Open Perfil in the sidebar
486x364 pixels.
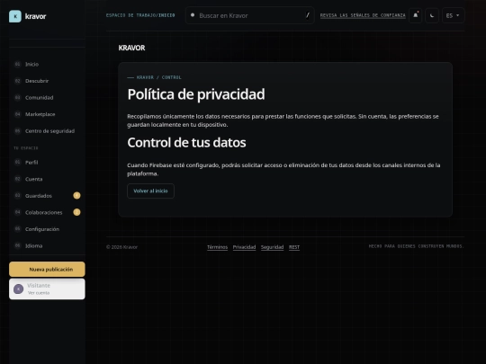(x=47, y=162)
